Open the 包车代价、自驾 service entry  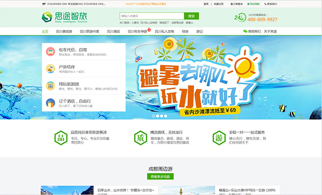click(x=84, y=52)
